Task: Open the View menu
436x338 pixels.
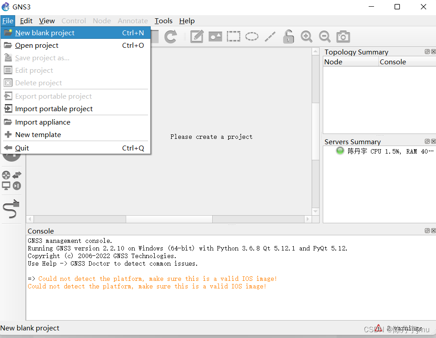Action: (47, 21)
